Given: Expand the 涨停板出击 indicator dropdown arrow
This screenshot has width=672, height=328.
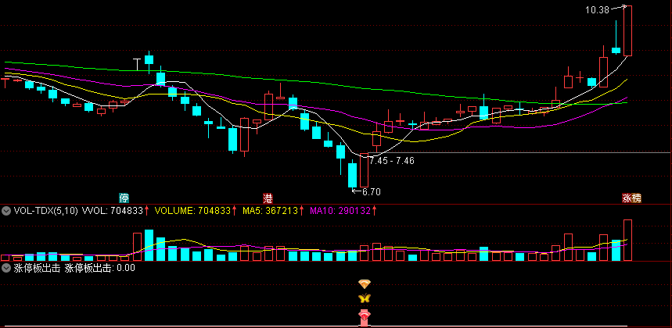Looking at the screenshot, I should click(6, 268).
